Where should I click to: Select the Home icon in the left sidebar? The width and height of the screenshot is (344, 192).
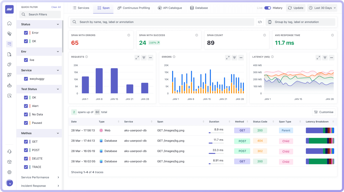[x=9, y=23]
